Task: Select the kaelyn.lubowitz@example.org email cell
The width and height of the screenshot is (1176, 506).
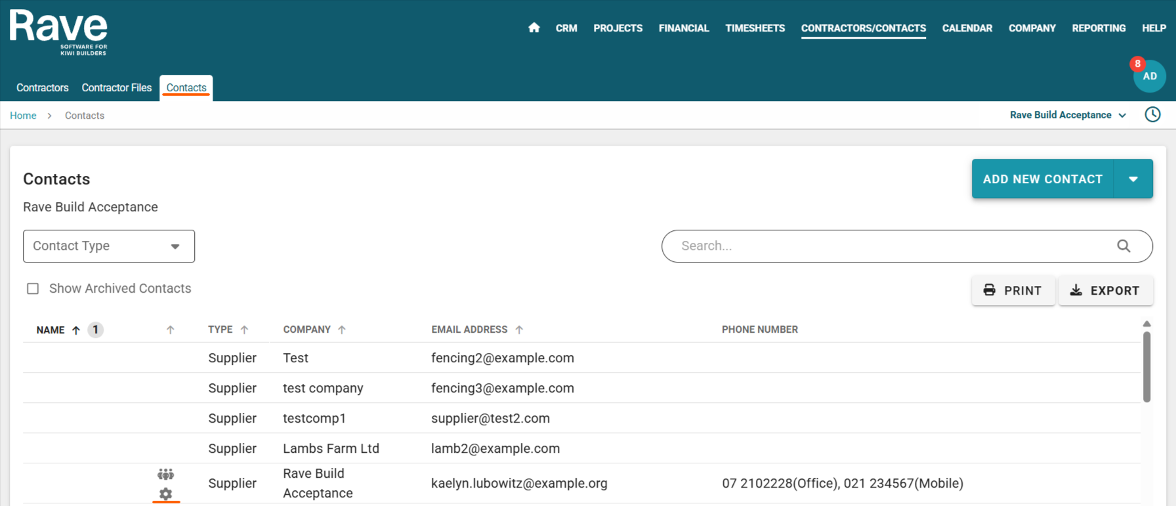Action: pyautogui.click(x=519, y=484)
